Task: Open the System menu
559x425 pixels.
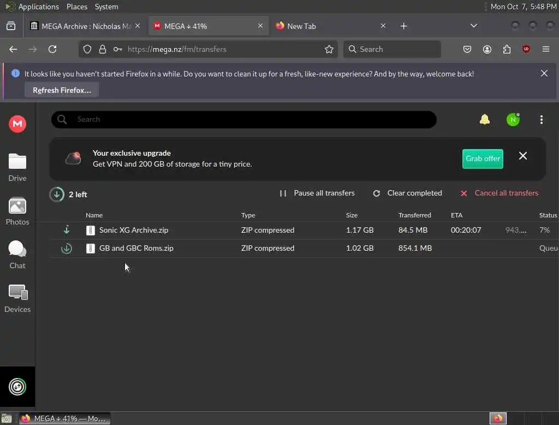Action: (106, 7)
